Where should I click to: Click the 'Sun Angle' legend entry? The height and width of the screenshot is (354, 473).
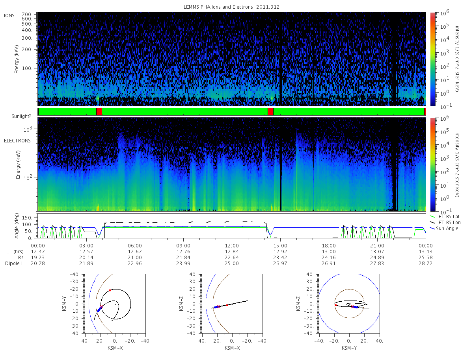tap(444, 229)
